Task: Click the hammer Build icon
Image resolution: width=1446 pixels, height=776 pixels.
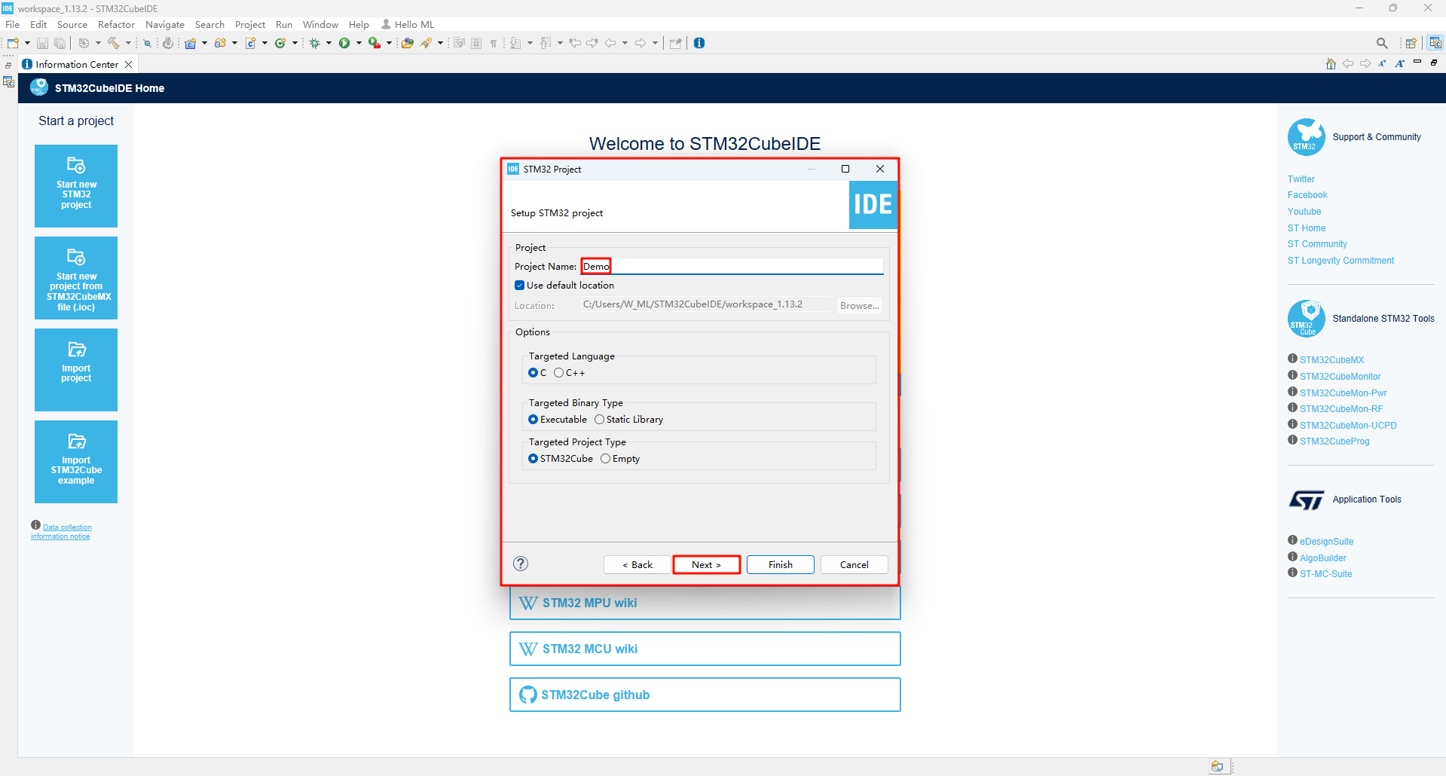Action: pos(114,43)
